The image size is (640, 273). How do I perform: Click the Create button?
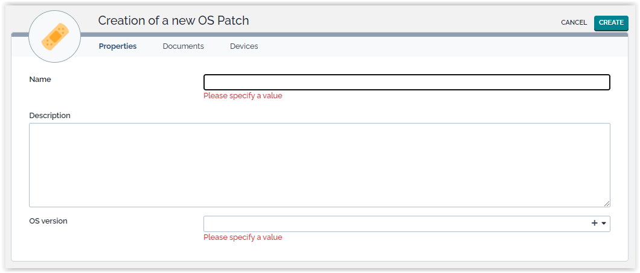tap(611, 22)
